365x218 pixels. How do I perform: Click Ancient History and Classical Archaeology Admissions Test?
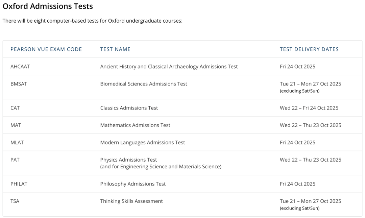pos(169,67)
